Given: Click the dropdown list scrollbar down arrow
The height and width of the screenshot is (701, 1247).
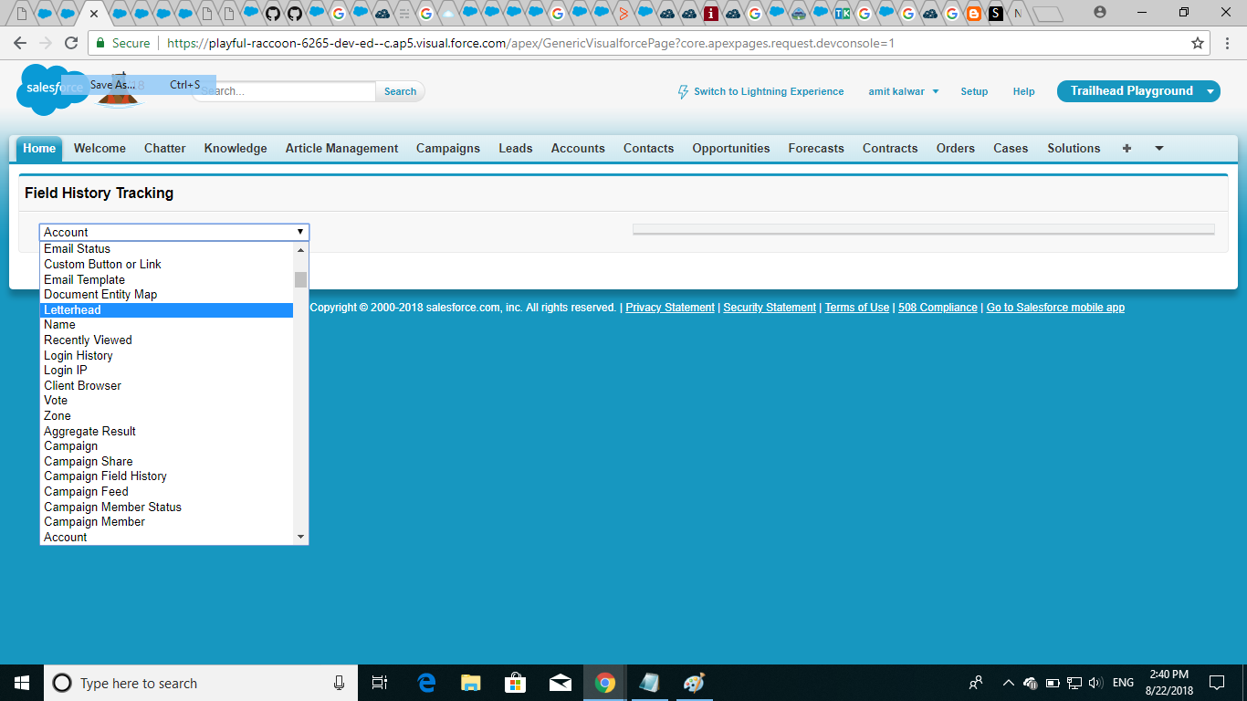Looking at the screenshot, I should 301,538.
